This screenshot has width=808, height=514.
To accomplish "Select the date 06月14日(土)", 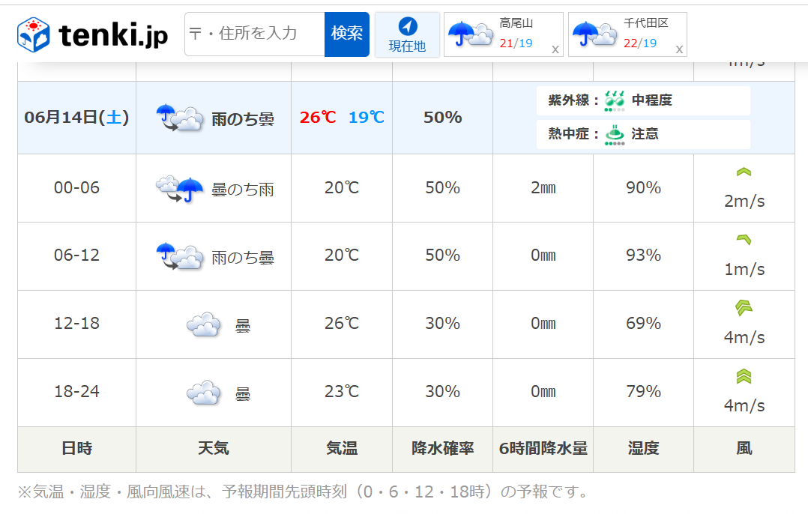I will point(76,118).
